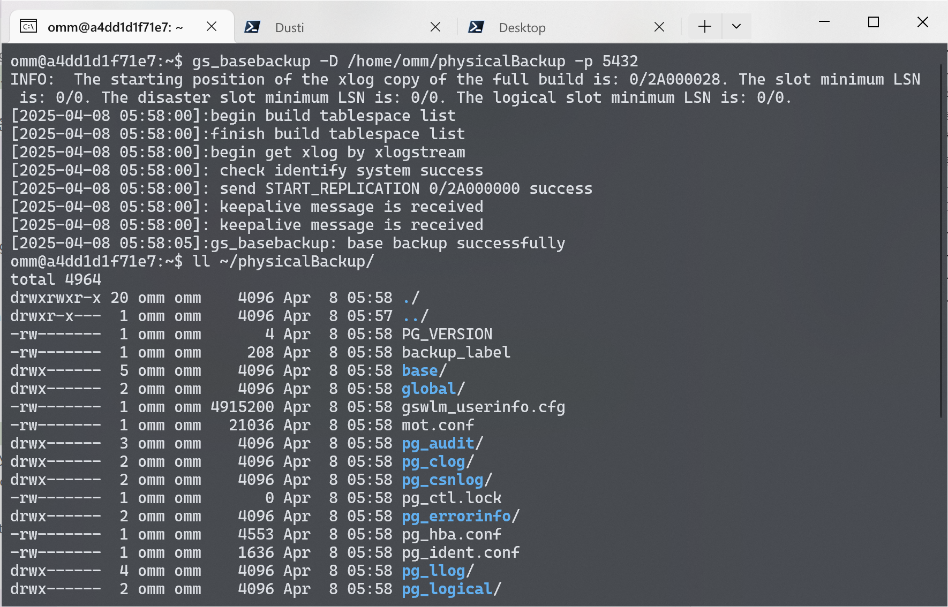Viewport: 948px width, 607px height.
Task: Click the command prompt icon on the omm tab
Action: coord(28,26)
